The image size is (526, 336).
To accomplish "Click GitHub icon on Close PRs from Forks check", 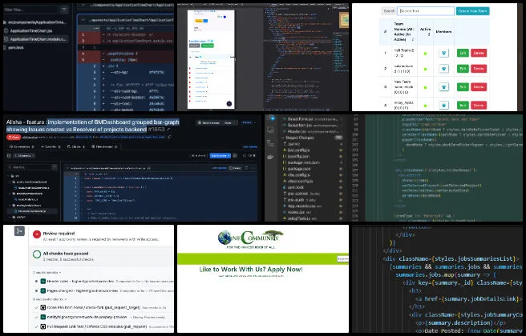I will click(x=43, y=307).
